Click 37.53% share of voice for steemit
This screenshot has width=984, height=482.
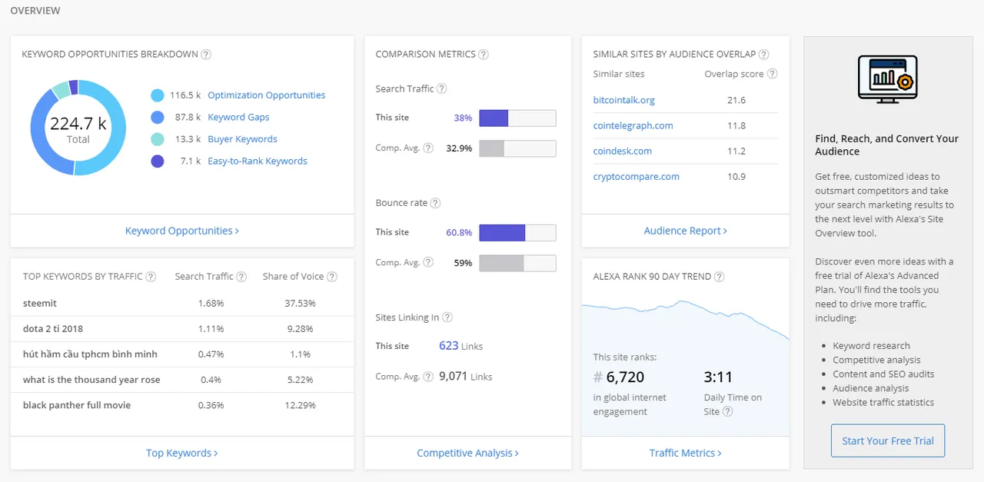tap(300, 304)
